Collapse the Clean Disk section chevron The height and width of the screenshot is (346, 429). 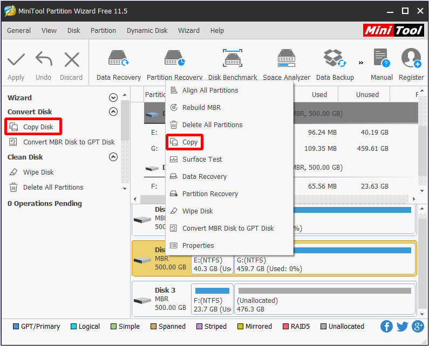(113, 157)
